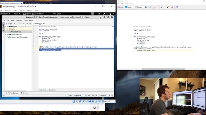This screenshot has width=206, height=115.
Task: Click the Snipping Tool horizontal scrollbar
Action: click(x=163, y=69)
